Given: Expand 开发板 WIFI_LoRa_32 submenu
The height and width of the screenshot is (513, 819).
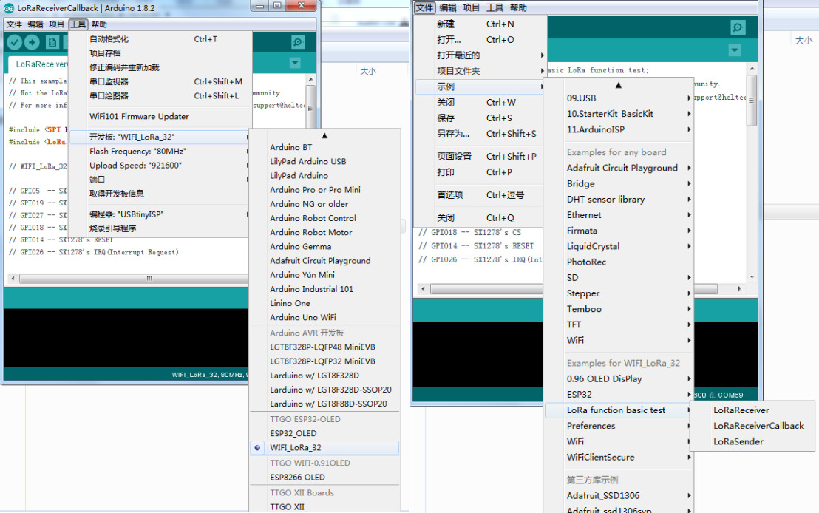Looking at the screenshot, I should click(x=161, y=137).
